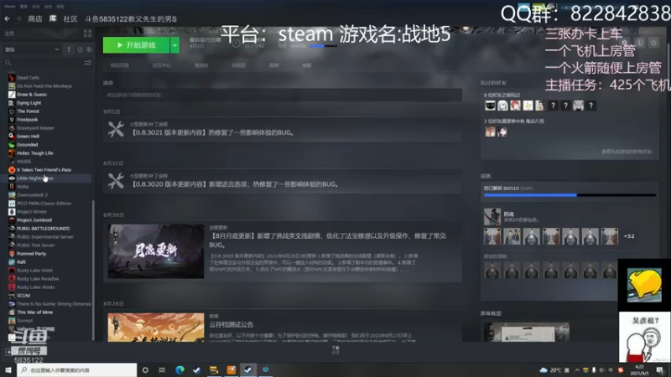The height and width of the screenshot is (377, 671).
Task: Click the green 开始游戏 play button
Action: tap(136, 45)
